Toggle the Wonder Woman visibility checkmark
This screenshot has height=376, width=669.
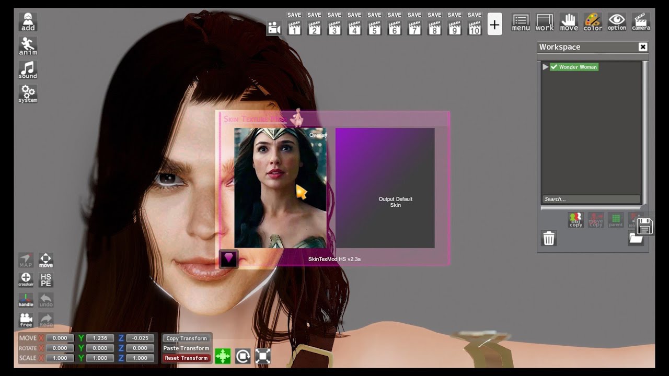[x=554, y=67]
